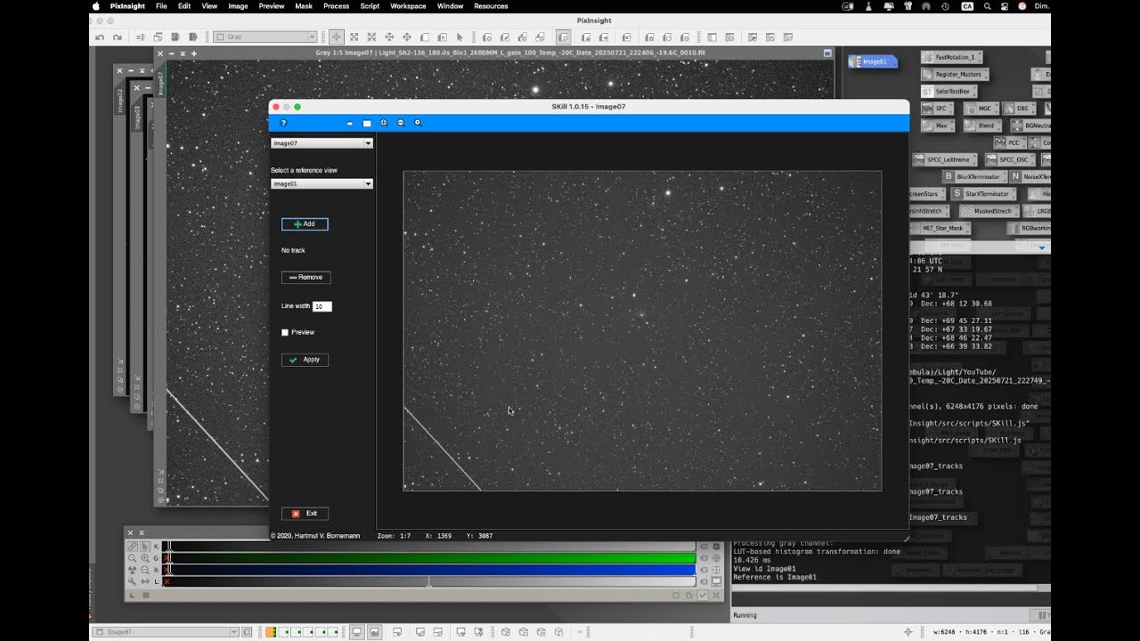1140x641 pixels.
Task: Open the DBE process icon
Action: click(x=1018, y=109)
